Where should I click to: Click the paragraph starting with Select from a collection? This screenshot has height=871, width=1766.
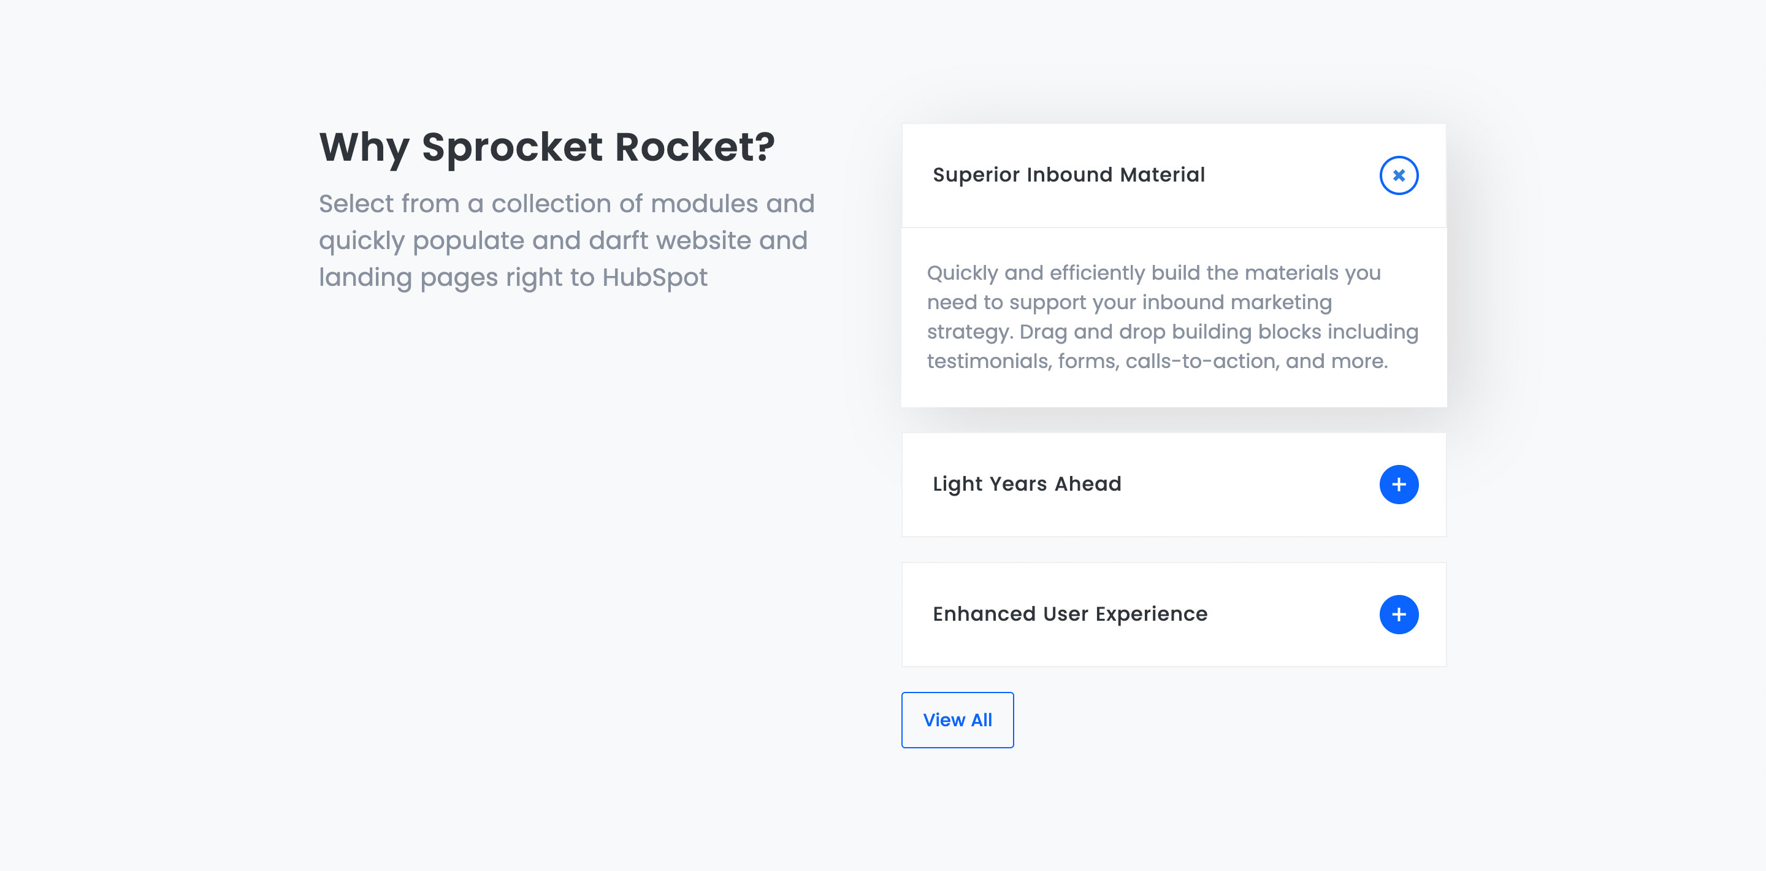(x=566, y=240)
